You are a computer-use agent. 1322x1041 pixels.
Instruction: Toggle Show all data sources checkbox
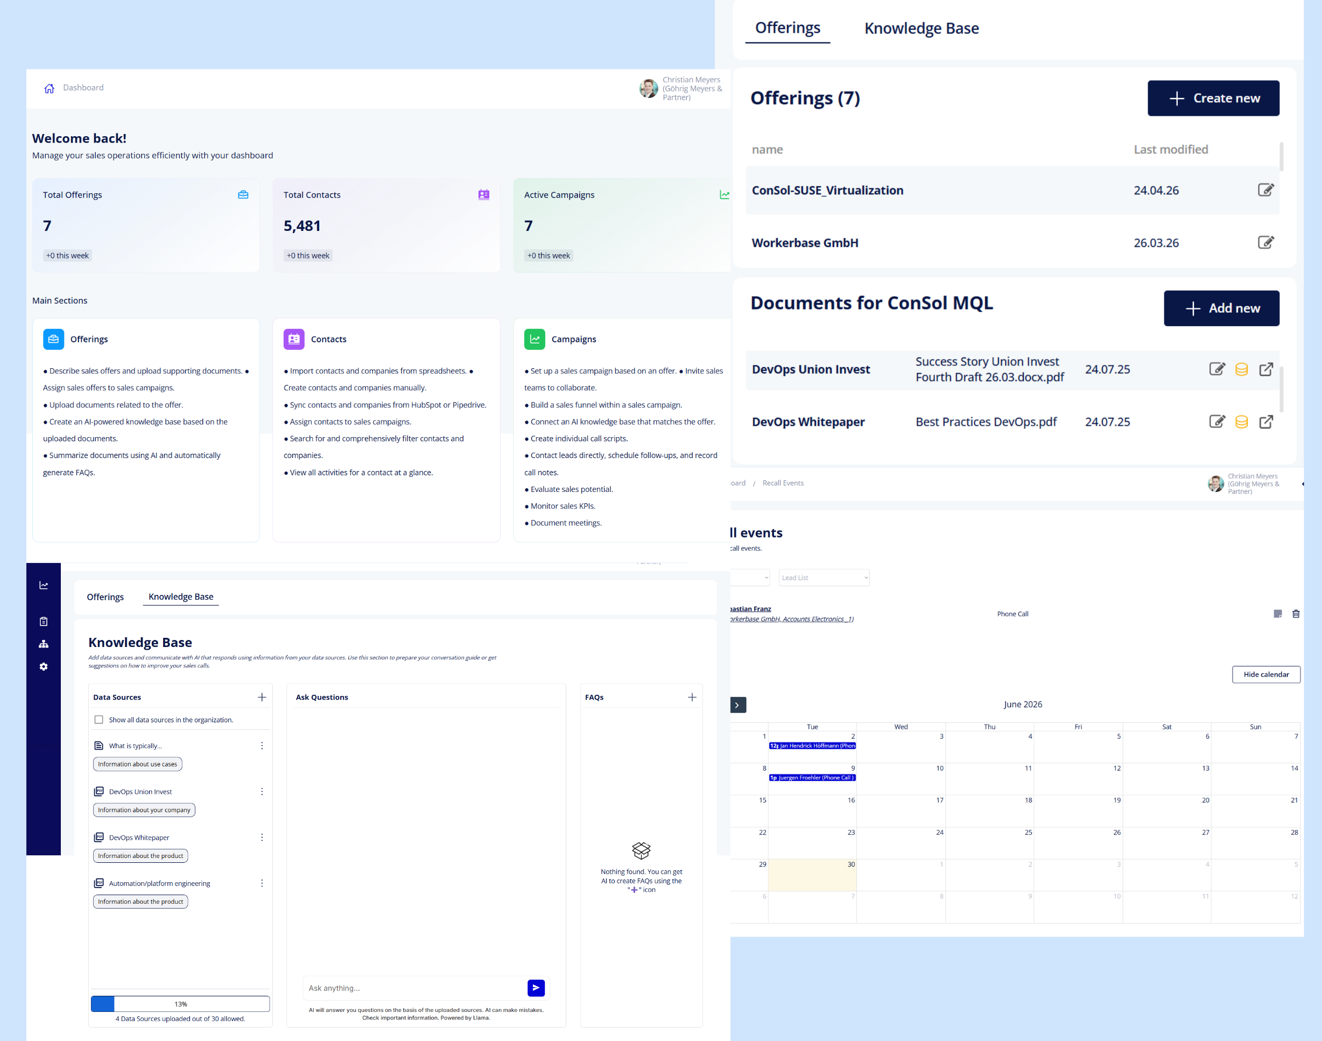click(99, 719)
